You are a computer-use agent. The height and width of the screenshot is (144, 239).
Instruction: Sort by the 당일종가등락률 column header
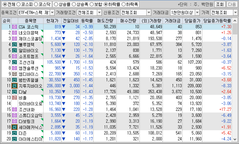pos(217,21)
